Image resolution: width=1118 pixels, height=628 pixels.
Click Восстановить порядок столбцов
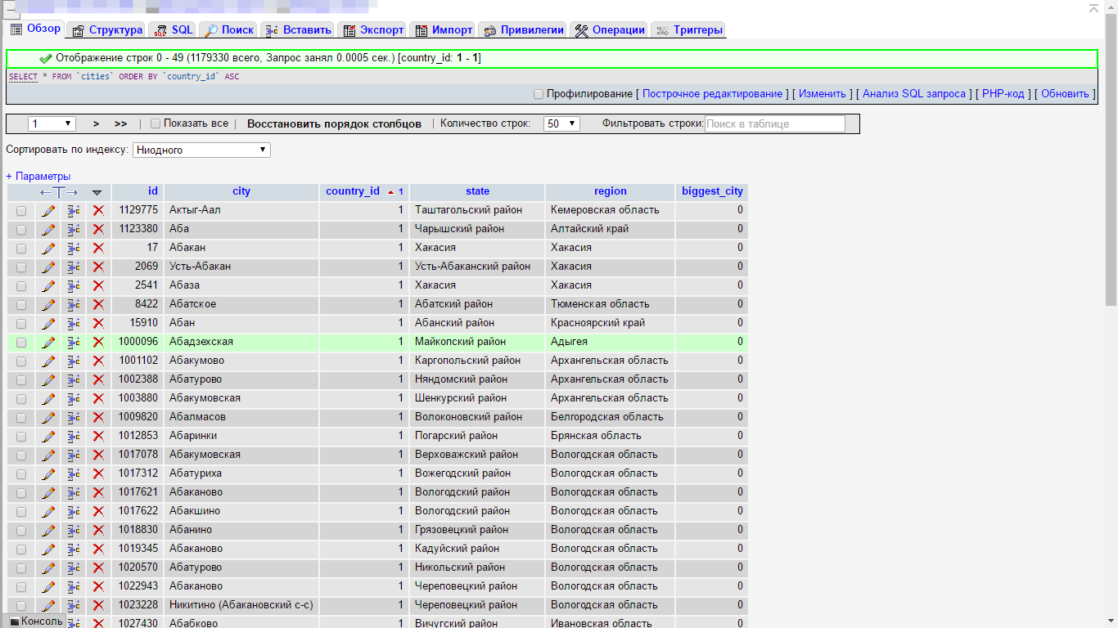point(334,123)
